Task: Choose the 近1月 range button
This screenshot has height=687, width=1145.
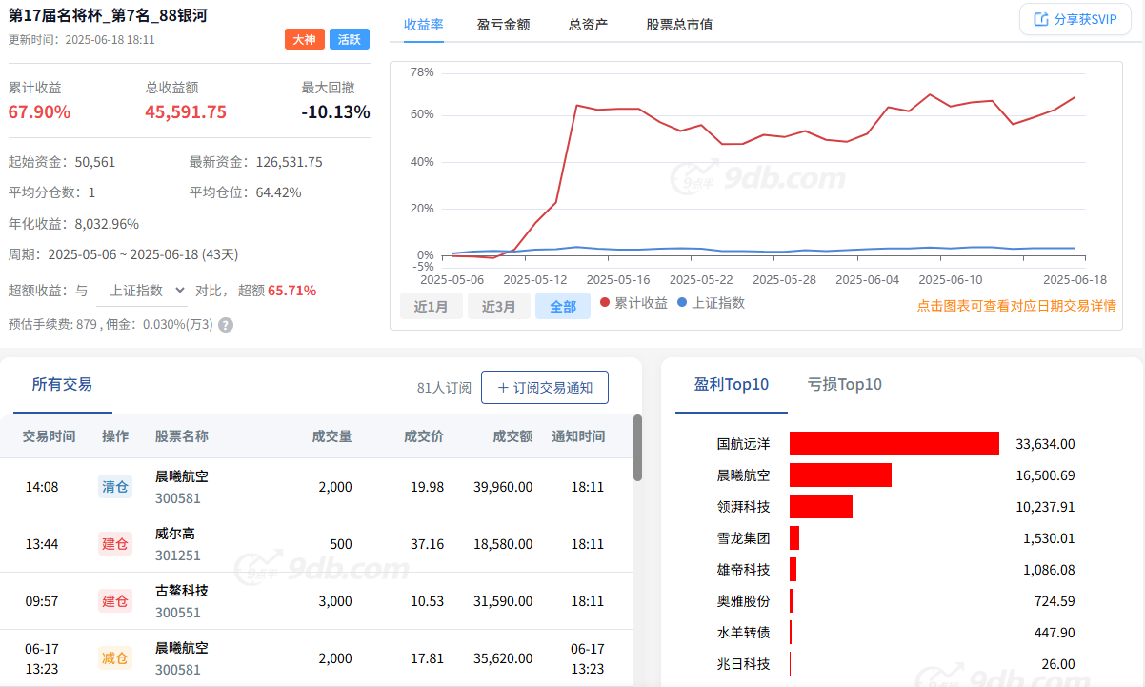Action: coord(432,307)
